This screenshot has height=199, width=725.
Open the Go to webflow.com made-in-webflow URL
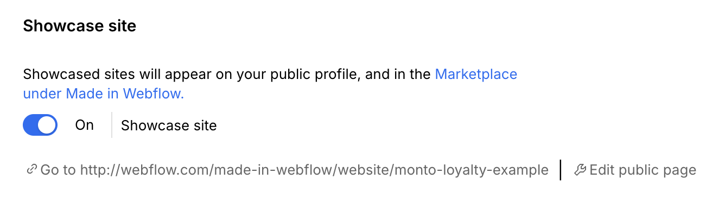(x=287, y=170)
